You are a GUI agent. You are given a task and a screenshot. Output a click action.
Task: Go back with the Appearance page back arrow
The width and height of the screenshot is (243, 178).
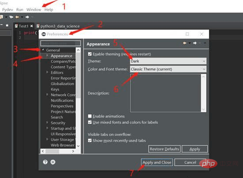[185, 43]
